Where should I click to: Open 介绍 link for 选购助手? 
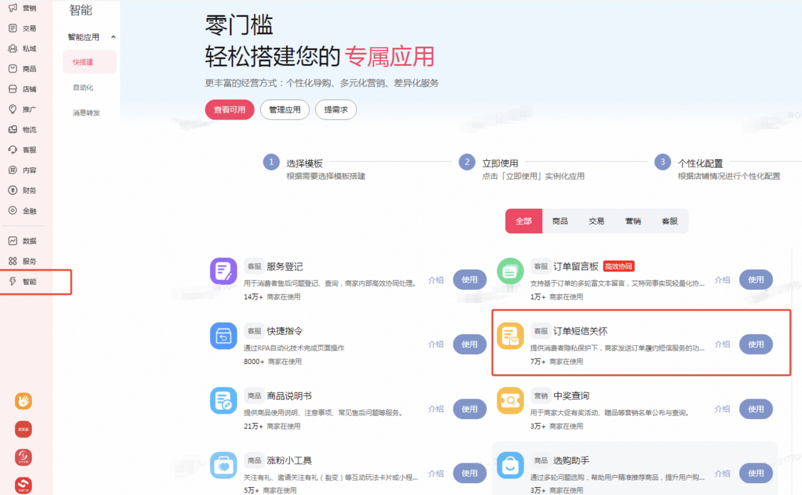pyautogui.click(x=722, y=473)
